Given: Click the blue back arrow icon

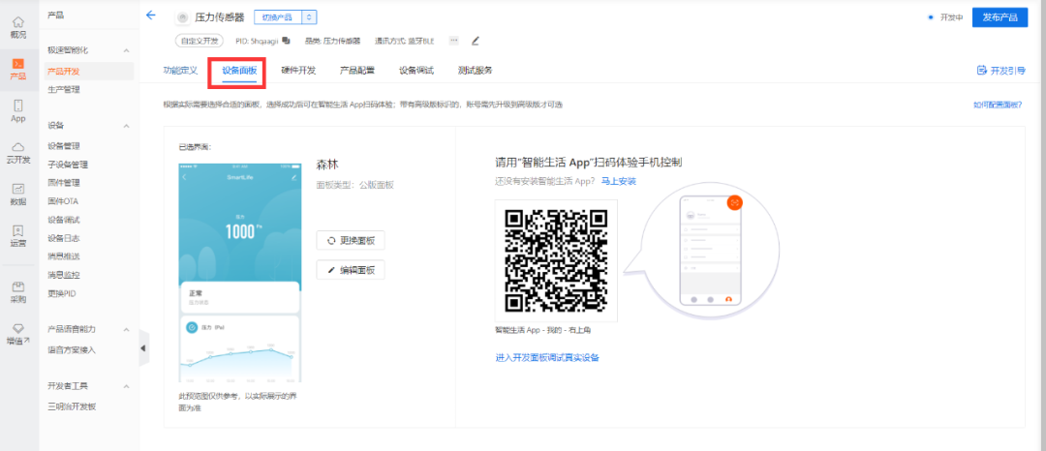Looking at the screenshot, I should pos(151,15).
